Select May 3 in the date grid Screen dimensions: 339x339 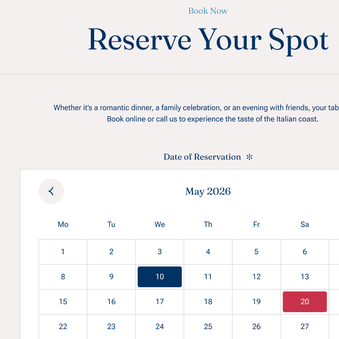click(x=160, y=252)
